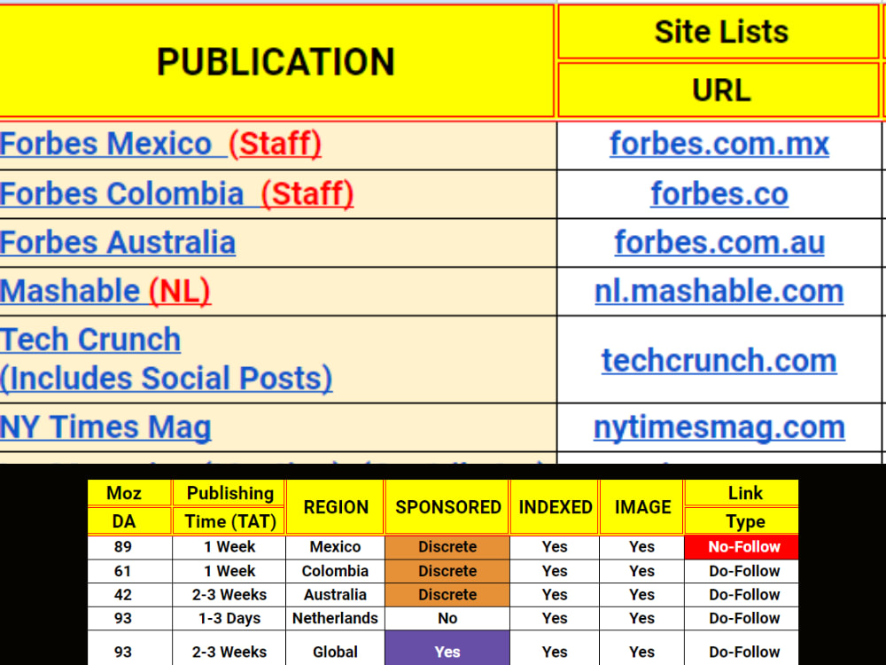Select the Publishing header cell
The height and width of the screenshot is (665, 886).
coord(229,493)
